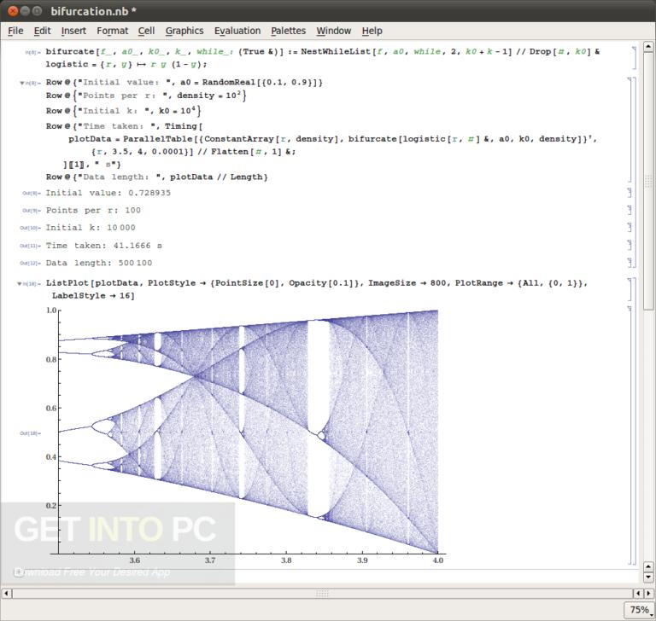The height and width of the screenshot is (621, 656).
Task: Click horizontal scrollbar right arrow at far right
Action: click(648, 593)
